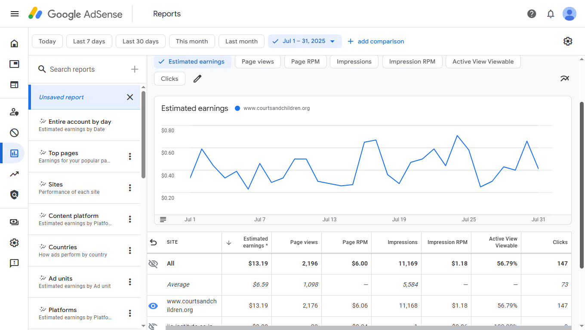Click the reports list vertical scrollbar
Image resolution: width=585 pixels, height=330 pixels.
[x=144, y=134]
